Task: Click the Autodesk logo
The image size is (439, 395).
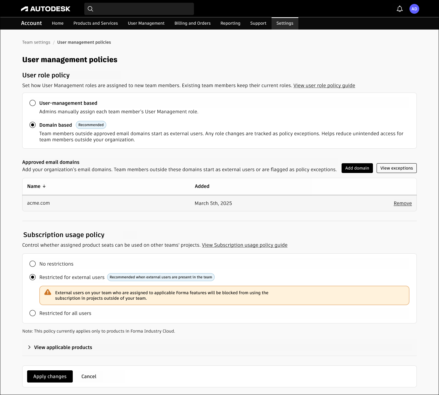Action: tap(46, 9)
